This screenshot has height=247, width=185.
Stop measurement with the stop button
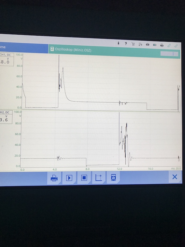click(x=84, y=178)
